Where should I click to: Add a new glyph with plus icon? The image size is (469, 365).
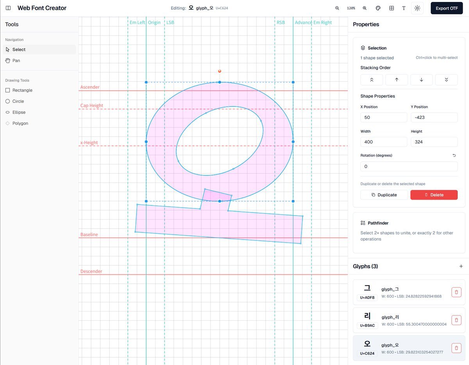tap(461, 266)
